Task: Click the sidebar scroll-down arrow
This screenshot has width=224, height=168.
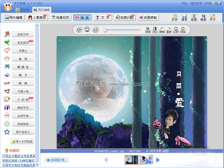Action: pos(37,165)
